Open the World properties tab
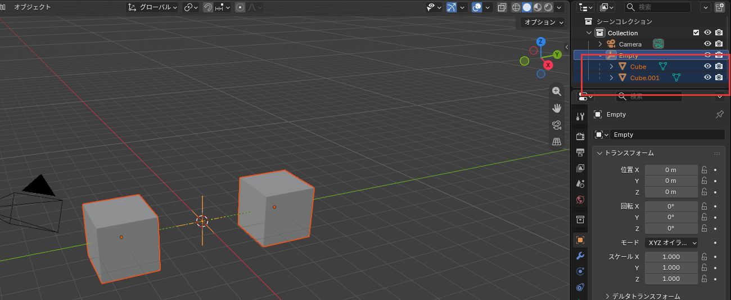 point(580,199)
